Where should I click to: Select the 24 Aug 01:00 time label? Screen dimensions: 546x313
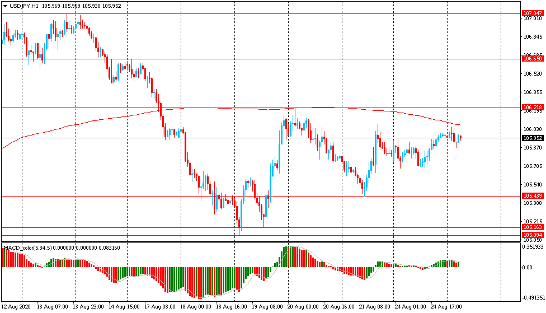[x=410, y=307]
